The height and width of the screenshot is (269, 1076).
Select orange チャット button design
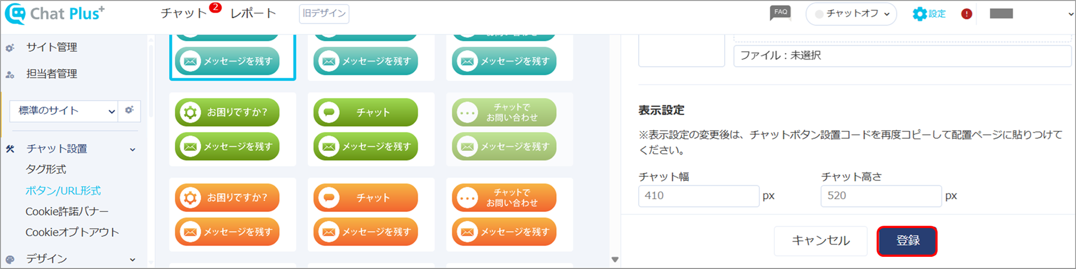coord(366,197)
